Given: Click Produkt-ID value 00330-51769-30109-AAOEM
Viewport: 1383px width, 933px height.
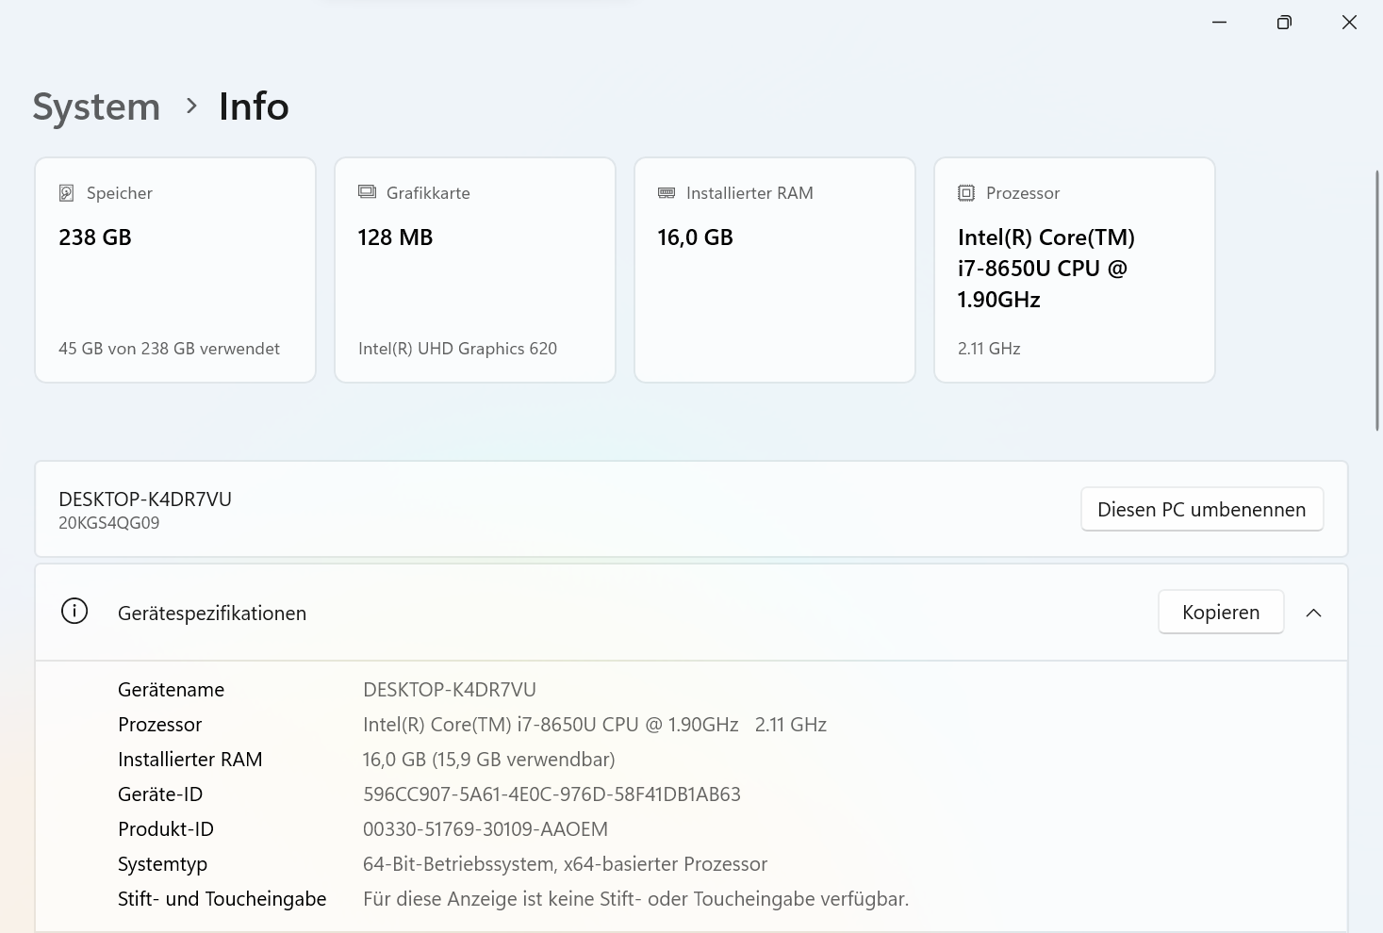Looking at the screenshot, I should point(486,829).
